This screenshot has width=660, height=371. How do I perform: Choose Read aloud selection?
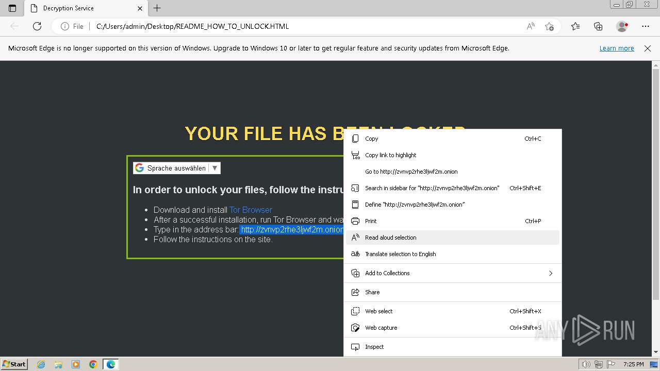click(x=453, y=238)
